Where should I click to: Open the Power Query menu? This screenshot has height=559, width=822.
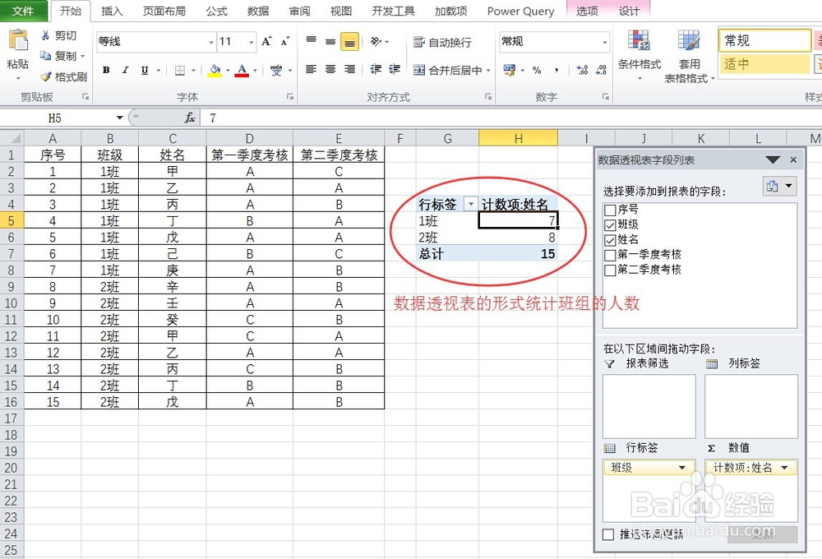coord(520,12)
